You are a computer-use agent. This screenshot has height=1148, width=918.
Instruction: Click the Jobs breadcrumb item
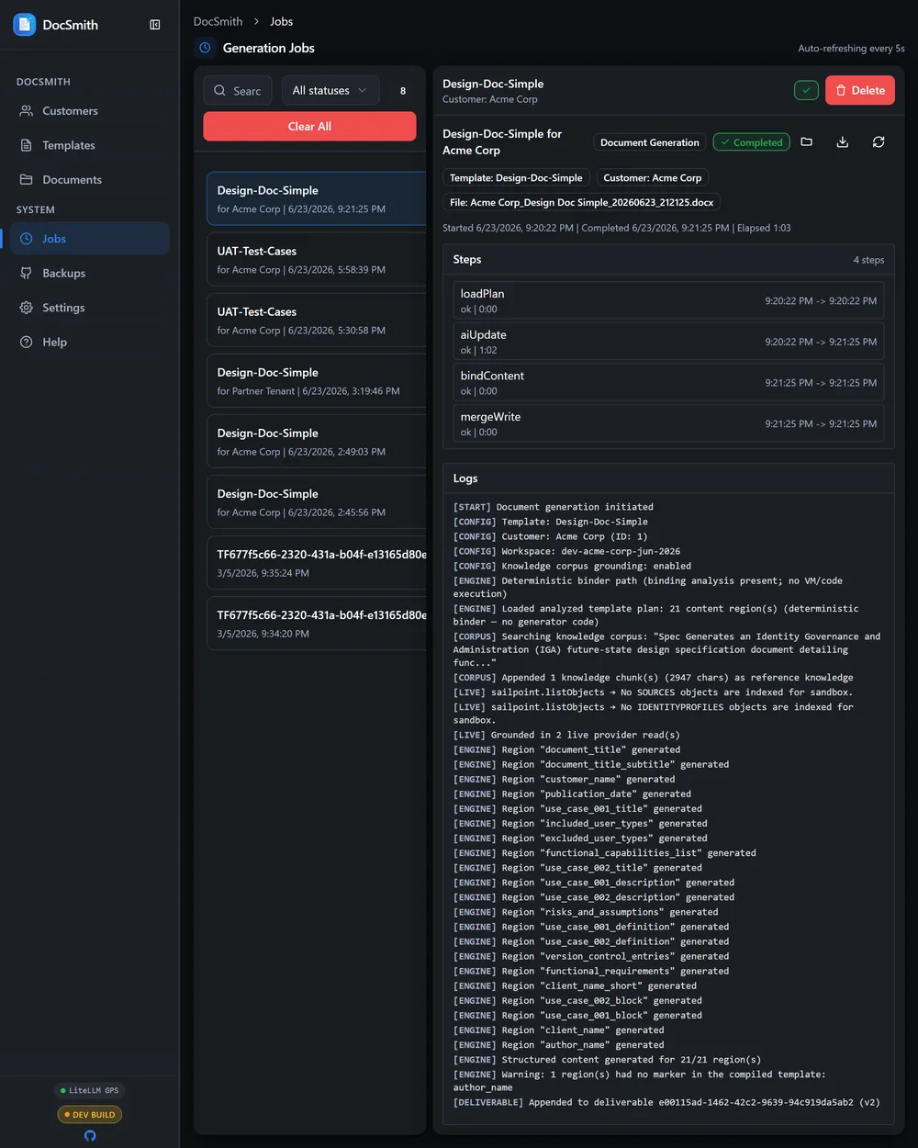coord(282,21)
